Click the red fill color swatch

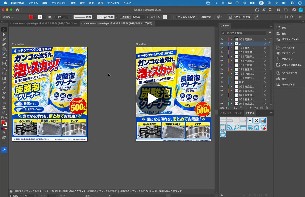click(x=31, y=17)
